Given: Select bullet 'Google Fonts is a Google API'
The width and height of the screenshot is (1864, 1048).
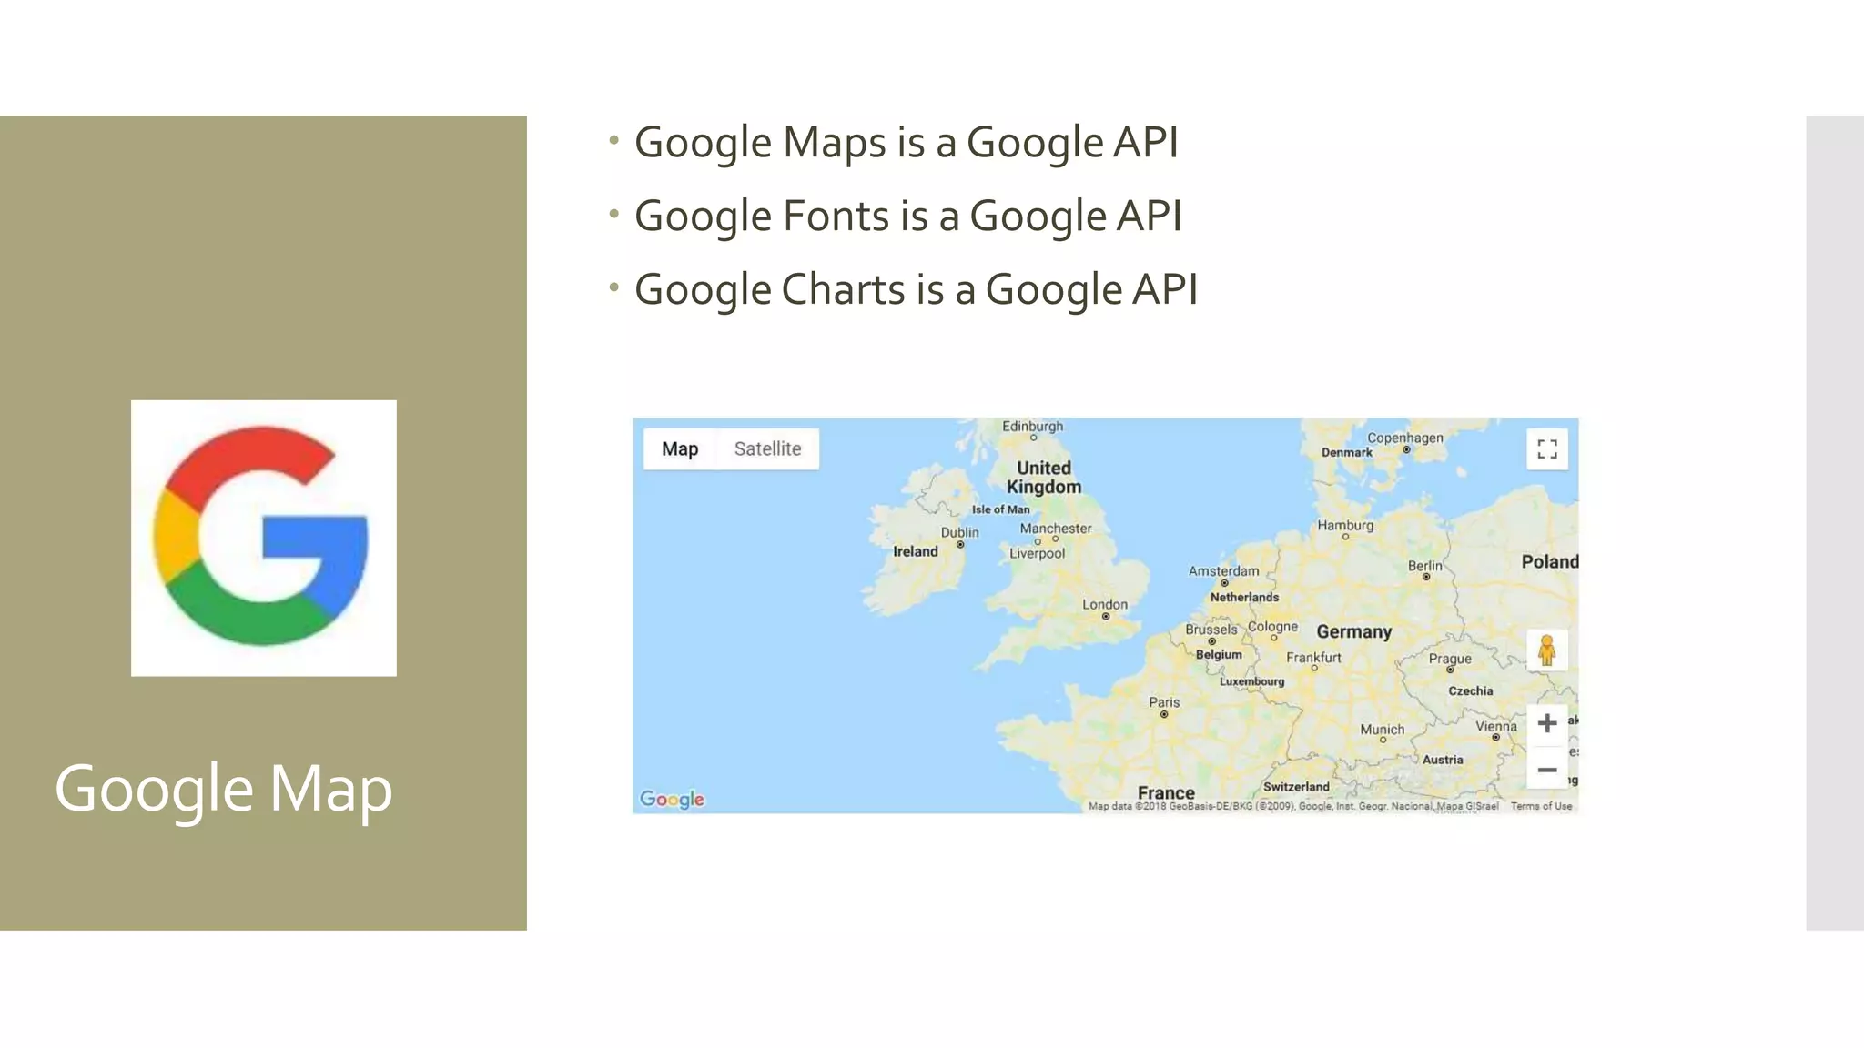Looking at the screenshot, I should pyautogui.click(x=907, y=217).
